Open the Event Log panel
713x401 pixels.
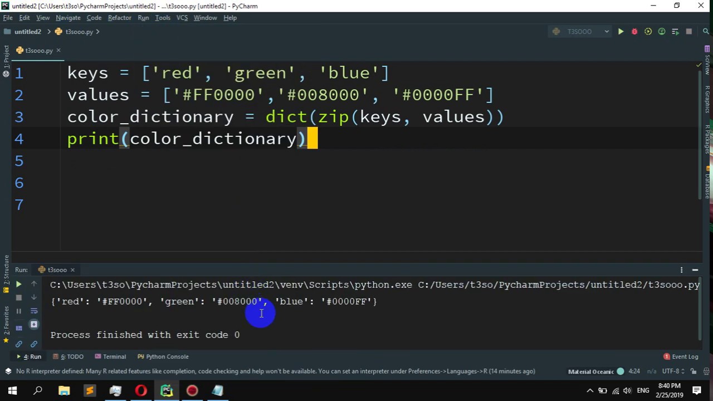click(x=681, y=356)
